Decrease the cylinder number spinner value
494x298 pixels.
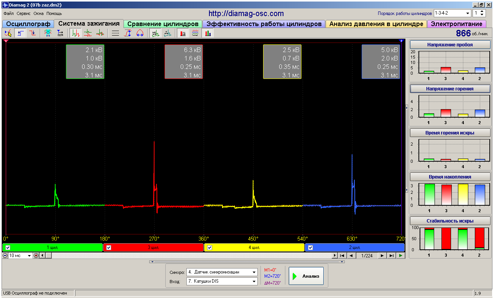pos(482,15)
